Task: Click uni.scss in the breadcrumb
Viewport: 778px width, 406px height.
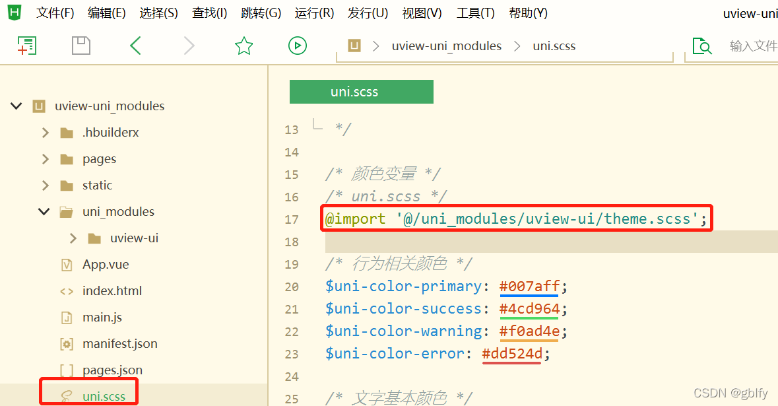Action: (x=554, y=46)
